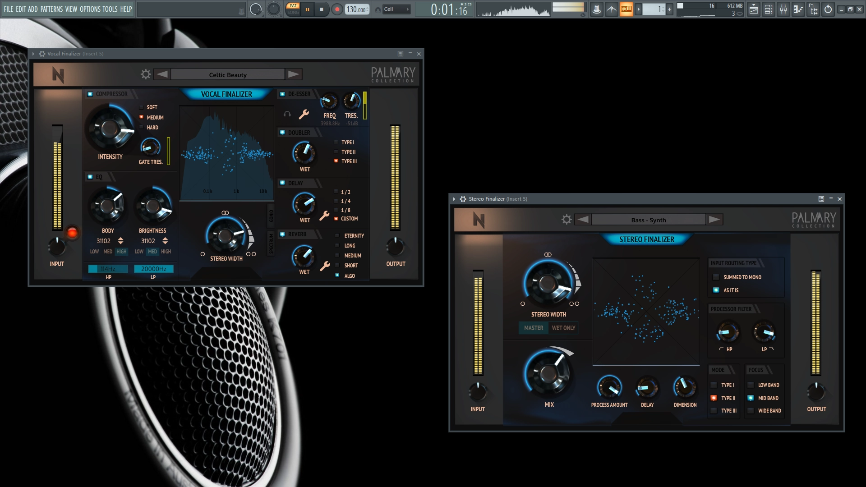
Task: Click the red input clip indicator
Action: coord(72,233)
